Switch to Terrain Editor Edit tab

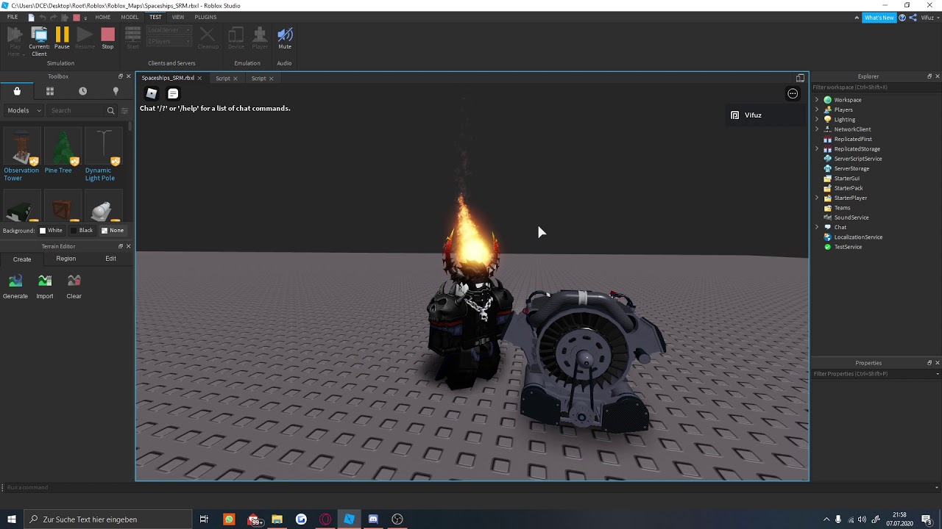coord(110,259)
